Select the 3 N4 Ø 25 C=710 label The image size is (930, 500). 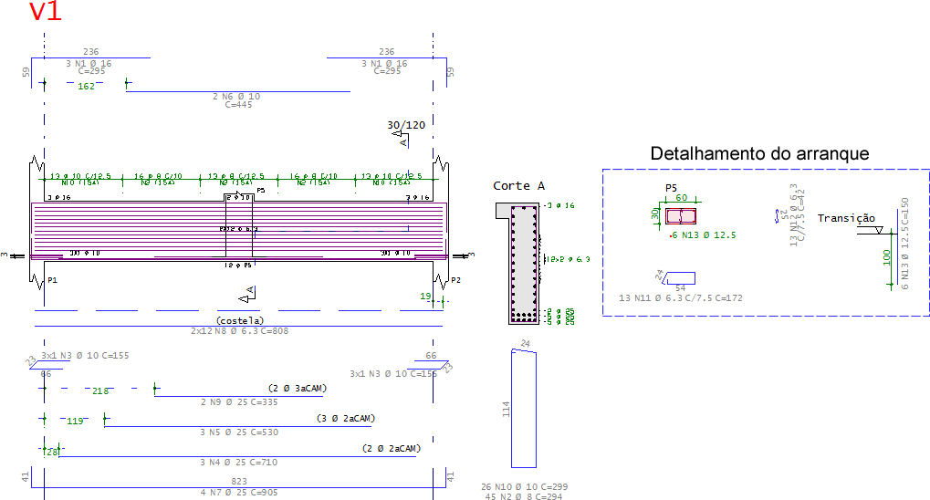click(x=238, y=462)
